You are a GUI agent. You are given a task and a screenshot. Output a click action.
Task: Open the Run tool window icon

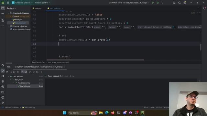pos(3,71)
